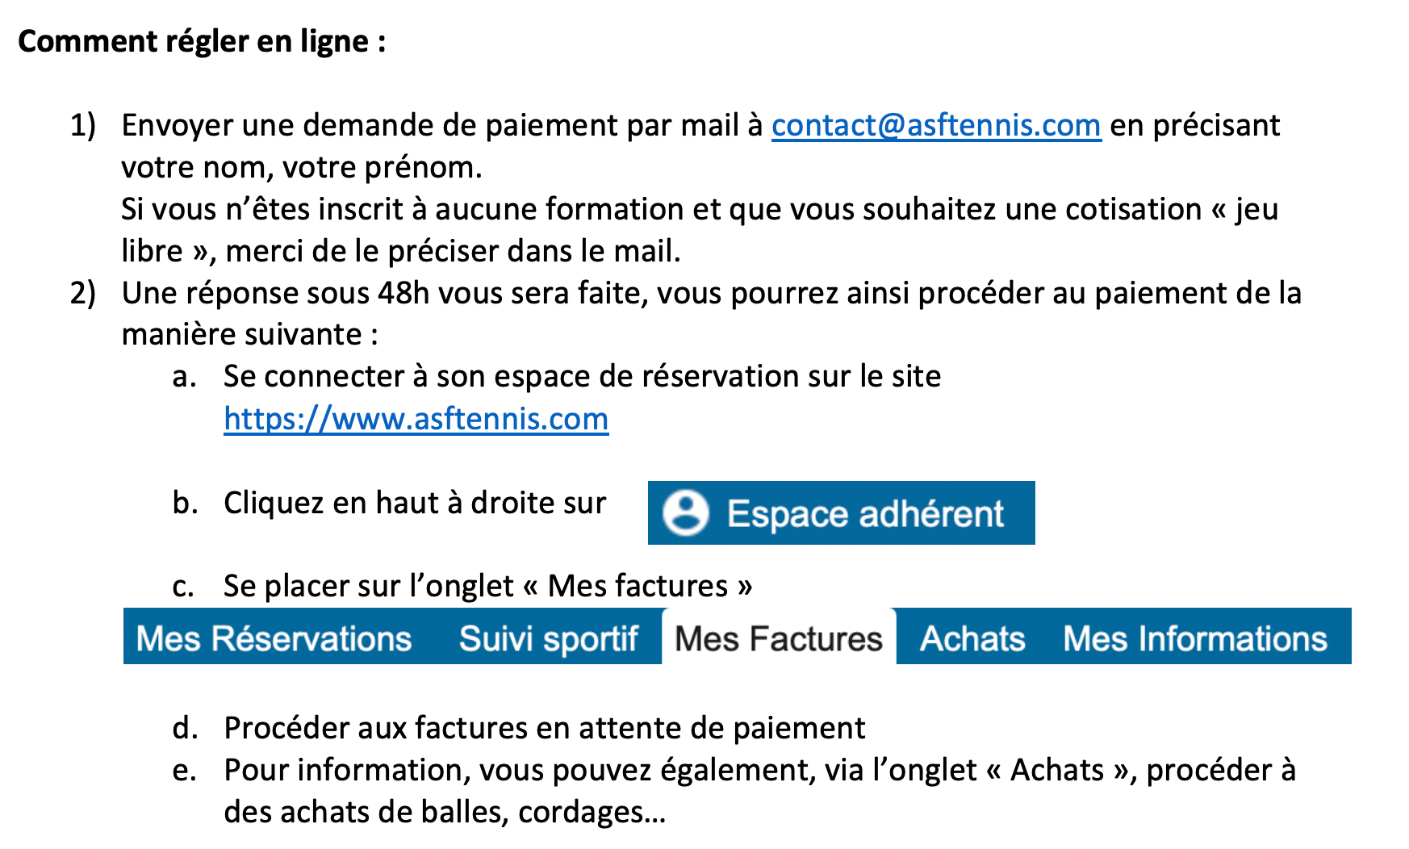Click the text Procéder aux factures en attente
The image size is (1409, 849).
point(545,728)
